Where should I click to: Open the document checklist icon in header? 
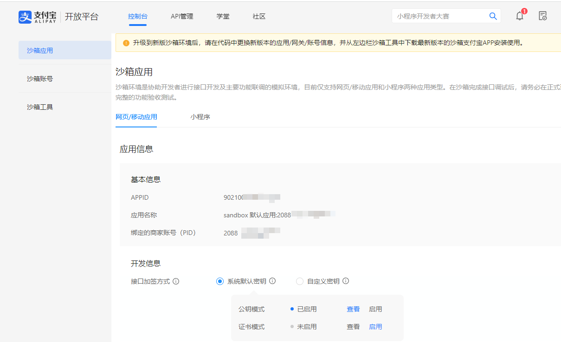tap(542, 16)
